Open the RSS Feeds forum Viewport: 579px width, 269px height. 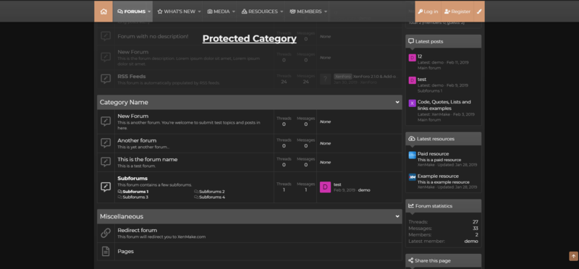click(x=132, y=77)
